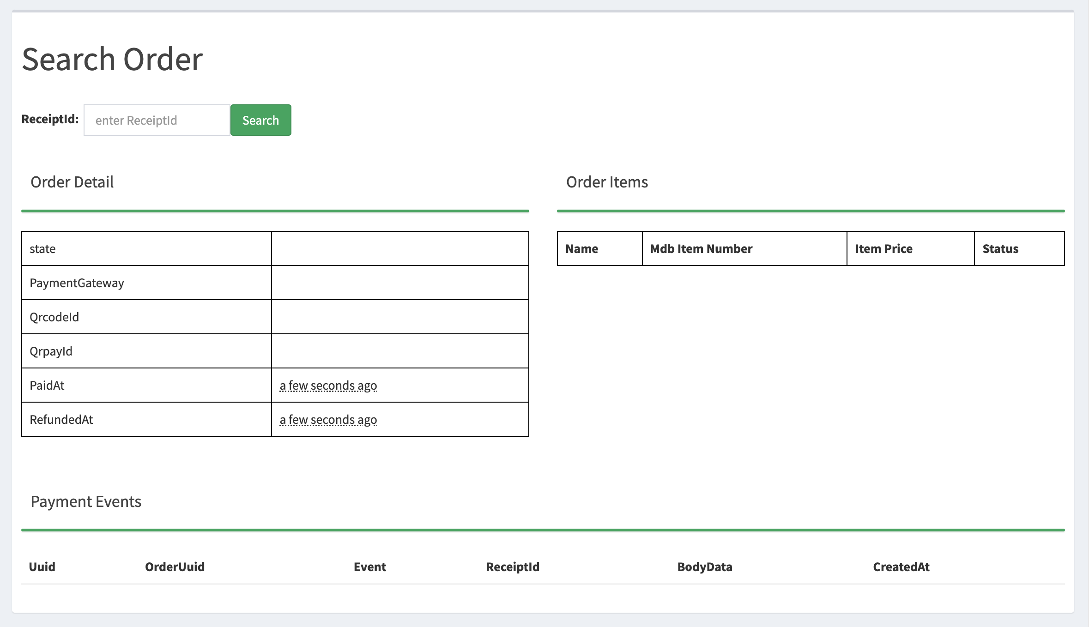Select the Mdb Item Number column header
The width and height of the screenshot is (1089, 627).
701,249
